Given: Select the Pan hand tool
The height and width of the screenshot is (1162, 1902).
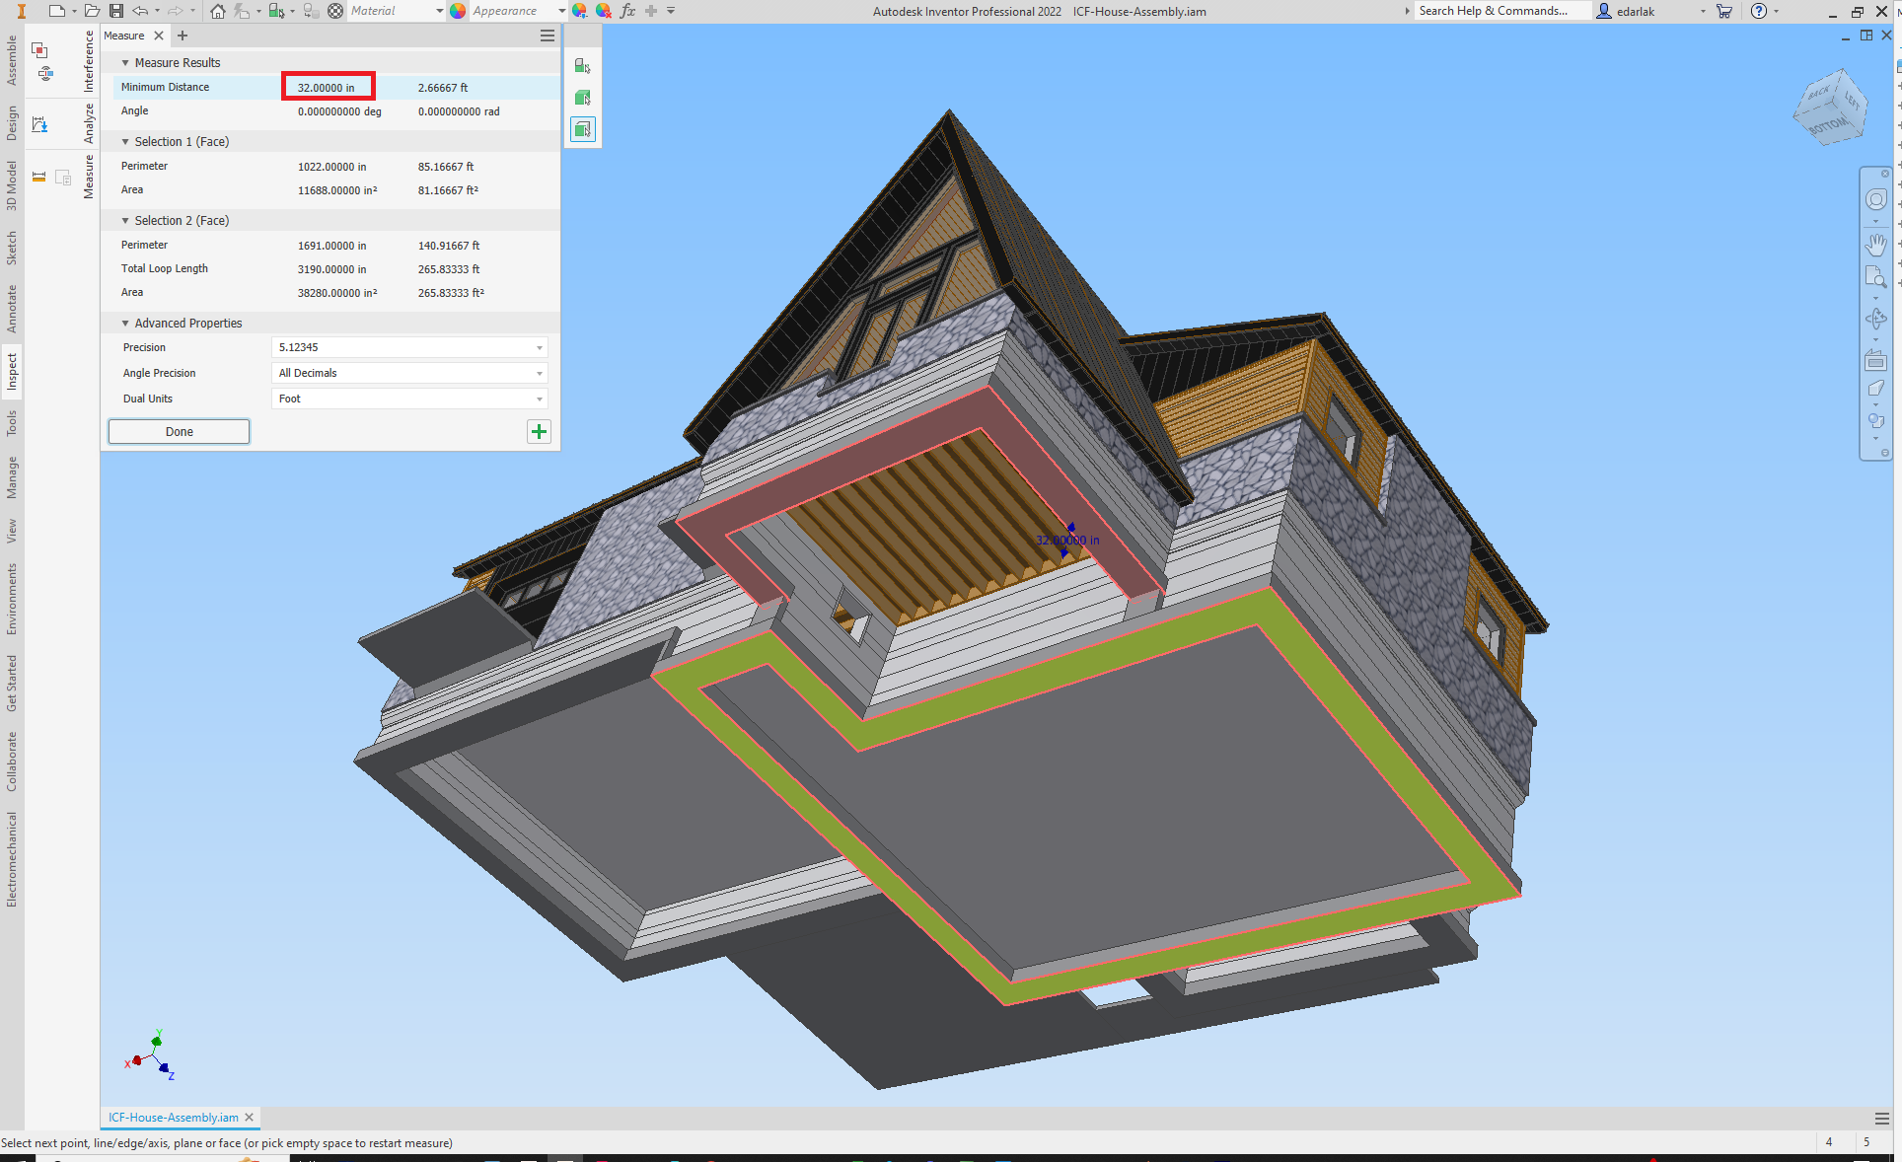Looking at the screenshot, I should (x=1875, y=244).
